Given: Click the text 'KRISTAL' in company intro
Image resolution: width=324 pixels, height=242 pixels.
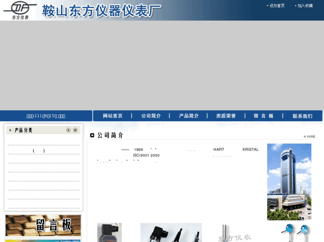Looking at the screenshot, I should tap(250, 150).
